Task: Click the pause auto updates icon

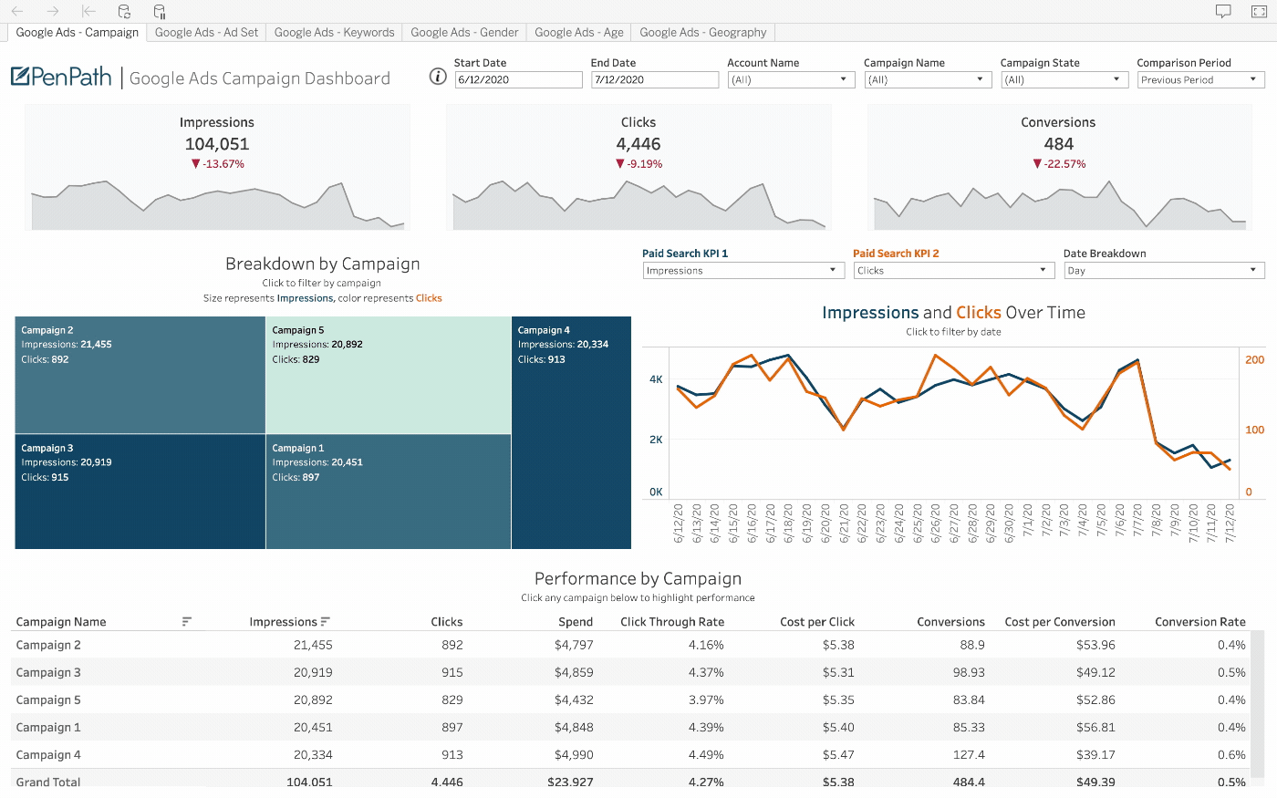Action: [x=160, y=12]
